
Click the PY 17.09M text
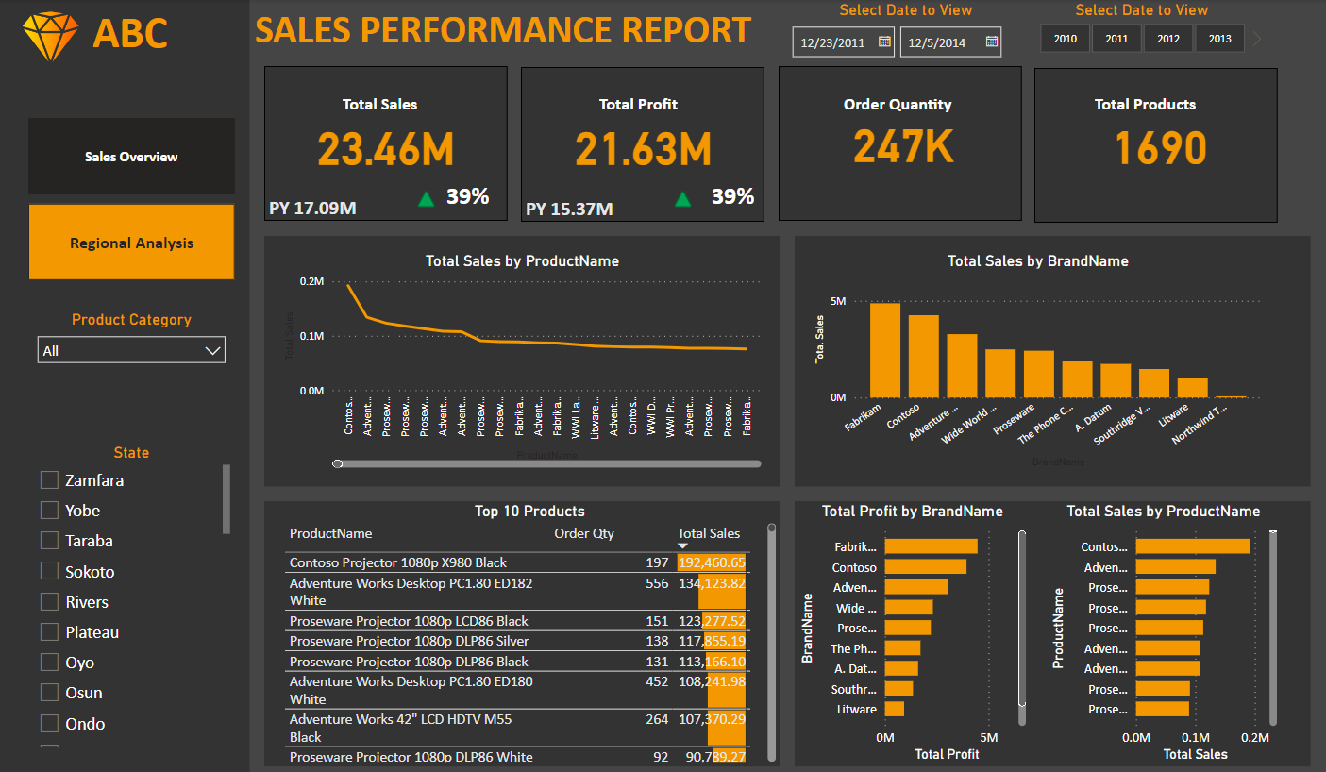pyautogui.click(x=312, y=208)
